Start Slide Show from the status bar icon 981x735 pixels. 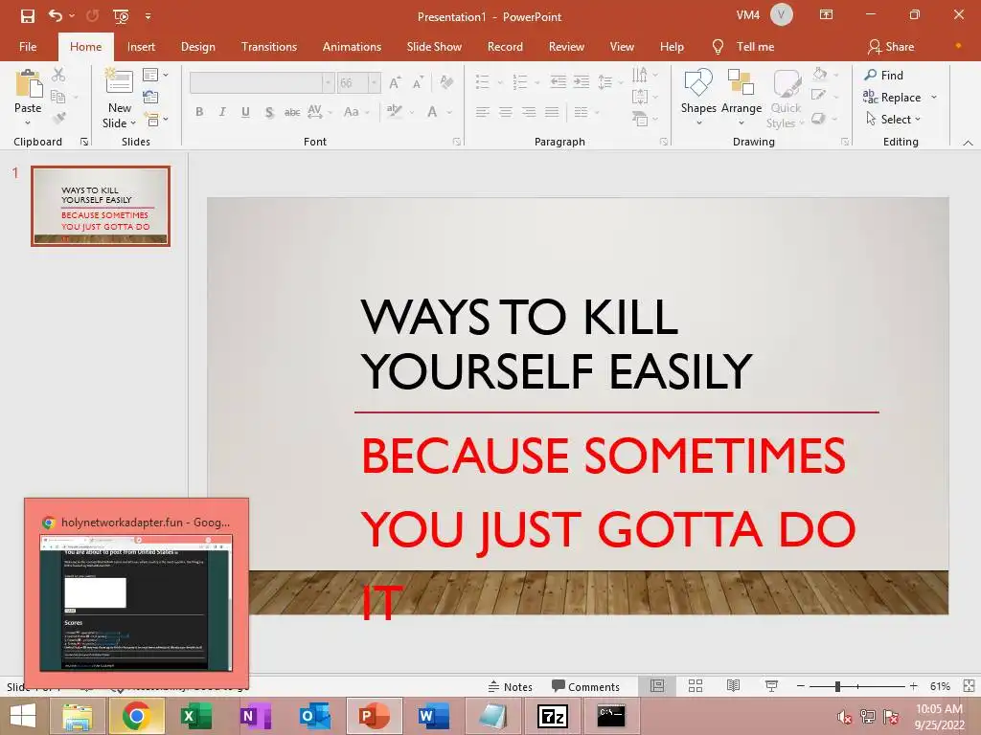771,686
